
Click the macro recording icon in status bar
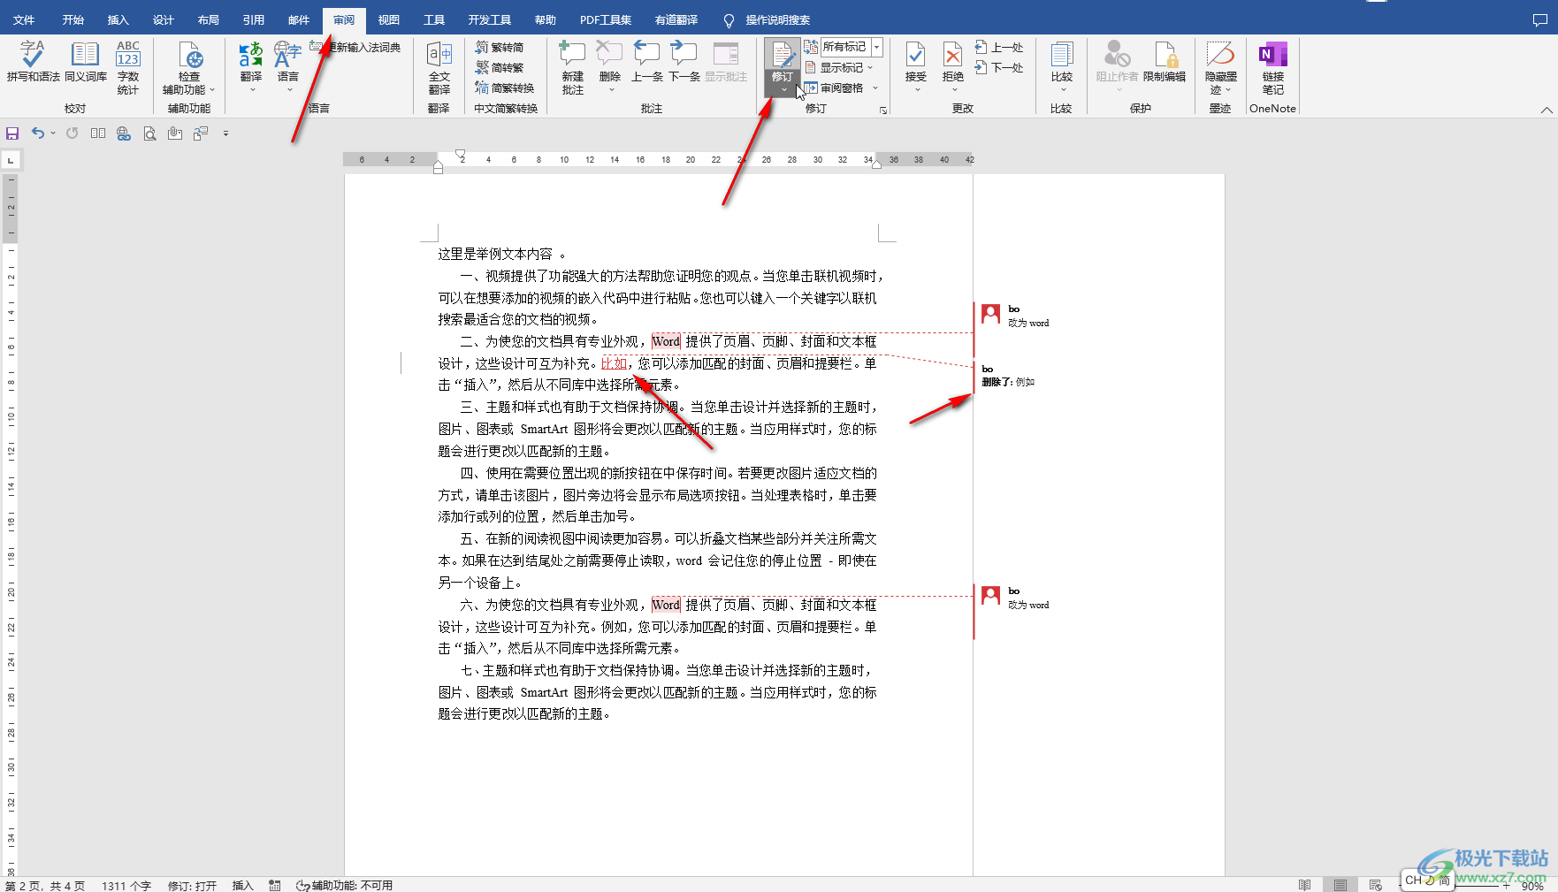(x=275, y=885)
